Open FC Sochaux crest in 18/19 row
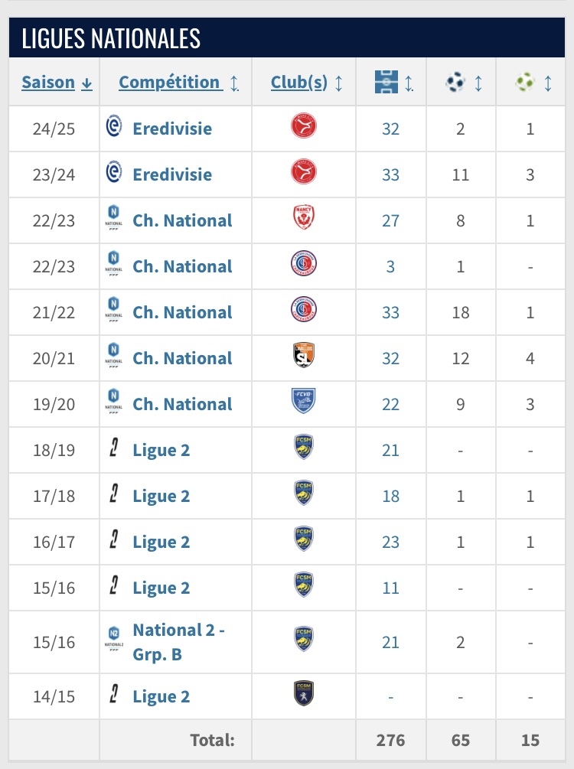This screenshot has width=574, height=769. click(x=304, y=447)
